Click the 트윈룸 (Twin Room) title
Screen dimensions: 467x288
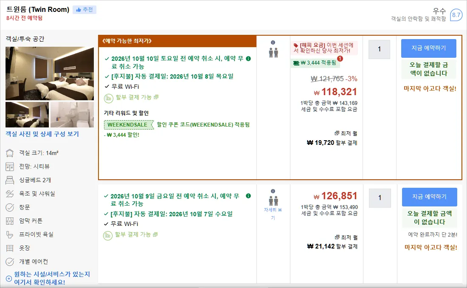click(x=38, y=9)
